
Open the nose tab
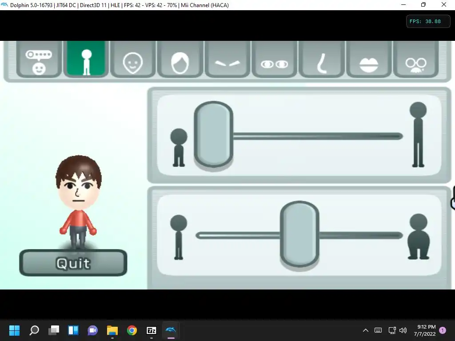click(322, 59)
